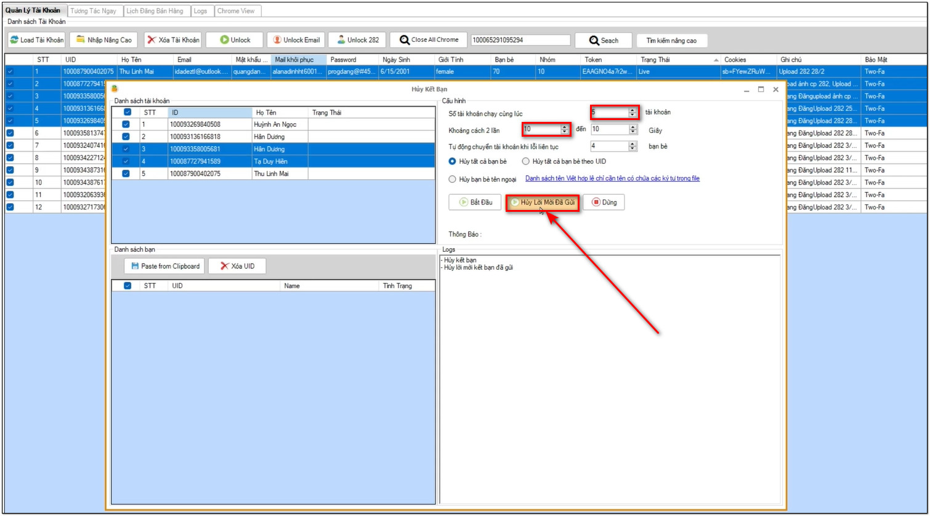Toggle select-all checkbox in Danh sách bạn

click(127, 286)
